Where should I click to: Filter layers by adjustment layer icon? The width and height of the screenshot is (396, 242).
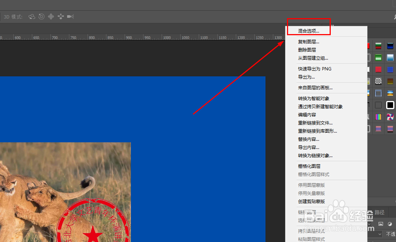(x=390, y=224)
